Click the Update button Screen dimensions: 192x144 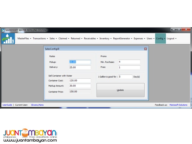coord(121,90)
